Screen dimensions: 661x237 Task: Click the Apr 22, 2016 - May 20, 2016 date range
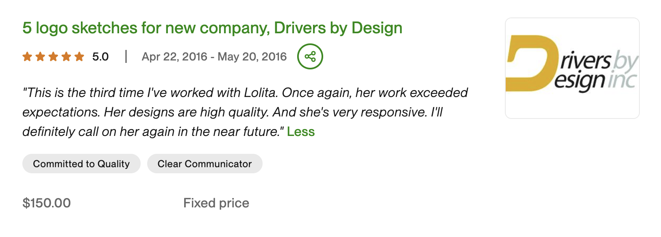(214, 57)
